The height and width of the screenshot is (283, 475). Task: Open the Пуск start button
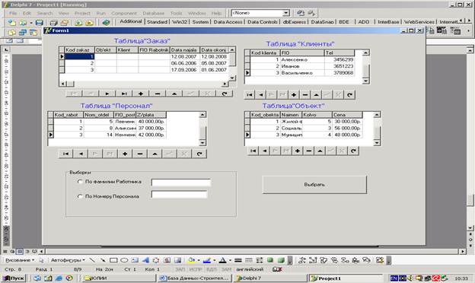coord(14,278)
